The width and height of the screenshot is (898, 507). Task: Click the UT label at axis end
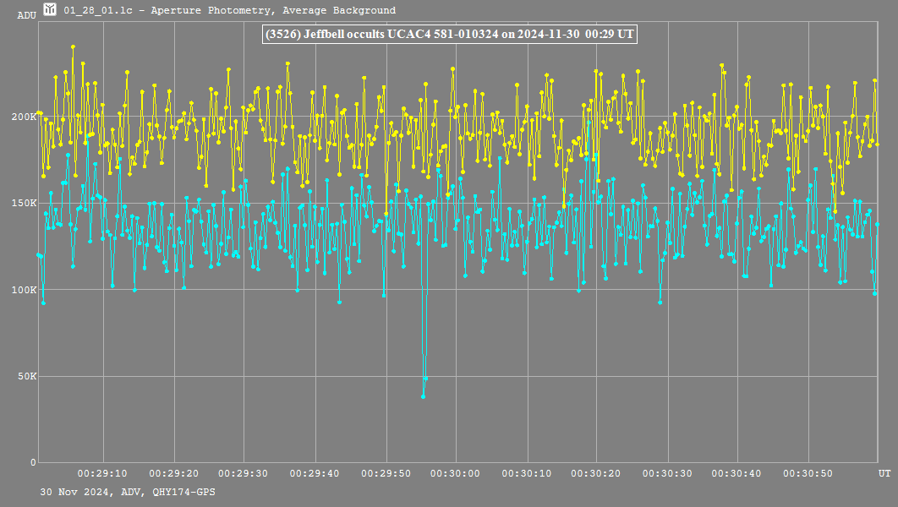(x=884, y=474)
